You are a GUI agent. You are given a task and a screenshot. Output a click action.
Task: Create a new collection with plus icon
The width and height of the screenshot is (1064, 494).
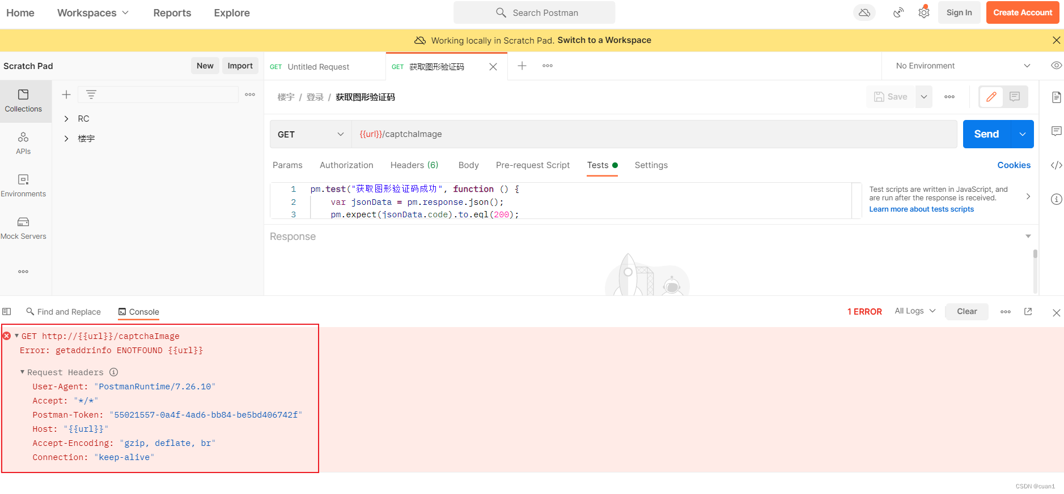[66, 94]
